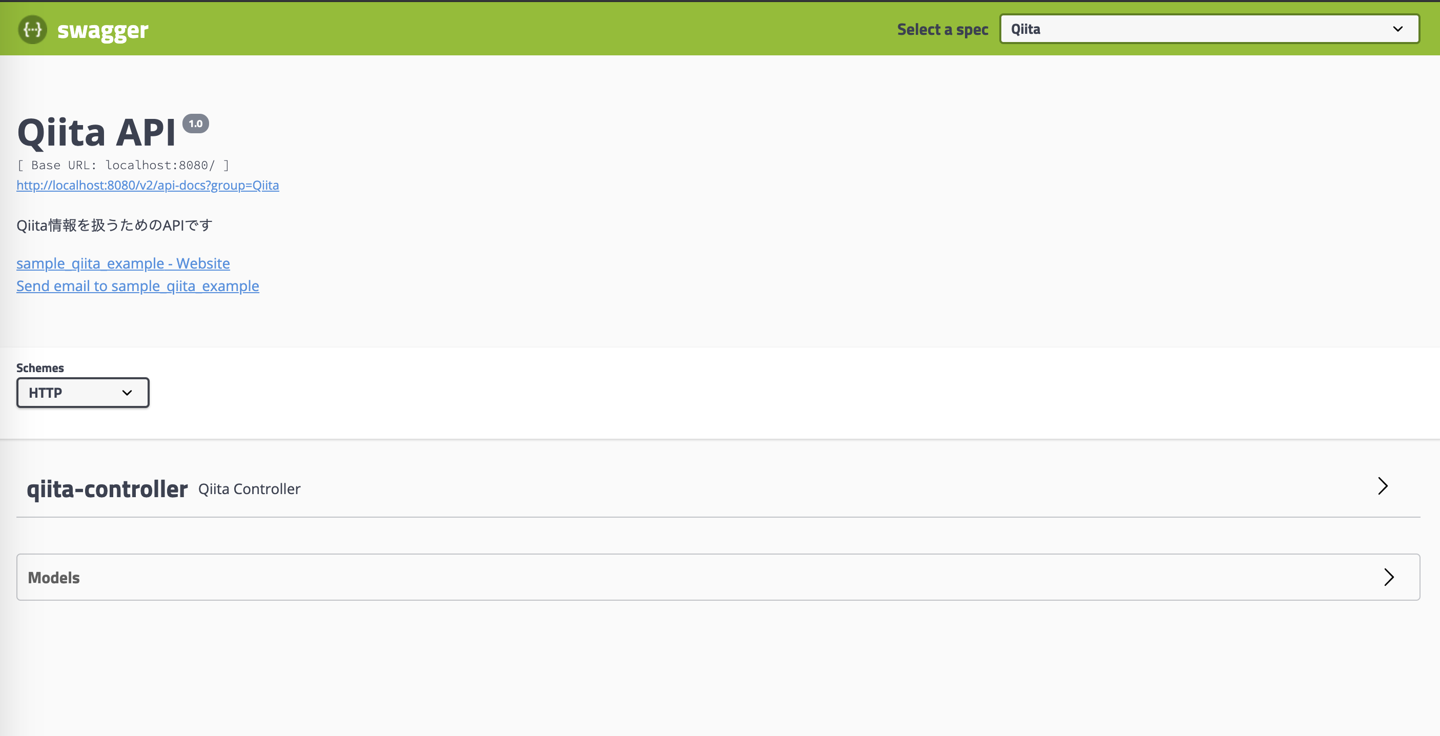This screenshot has width=1440, height=736.
Task: Expand the Models section heading
Action: pyautogui.click(x=54, y=578)
